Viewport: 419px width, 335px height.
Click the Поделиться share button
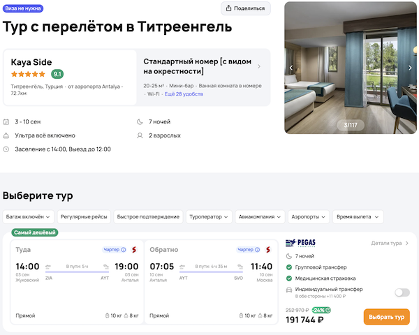click(x=246, y=8)
